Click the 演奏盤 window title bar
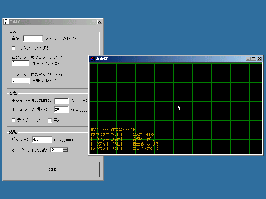The width and height of the screenshot is (266, 199). (x=174, y=59)
